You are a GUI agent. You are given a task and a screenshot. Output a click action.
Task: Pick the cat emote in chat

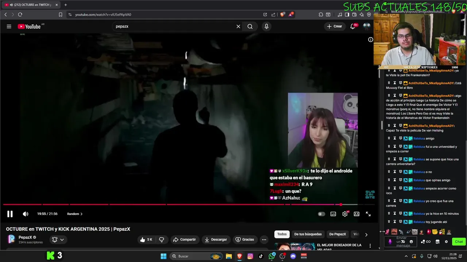(x=414, y=232)
